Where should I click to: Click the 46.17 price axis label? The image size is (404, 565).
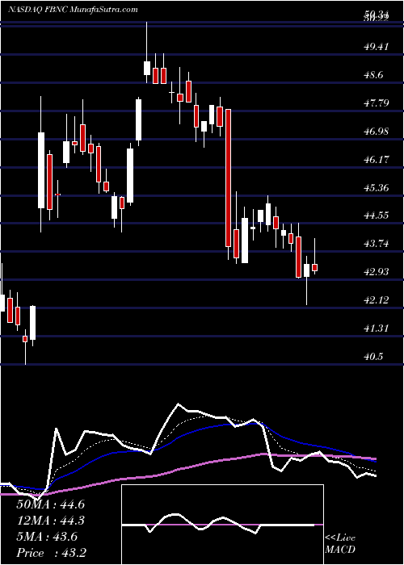(377, 159)
